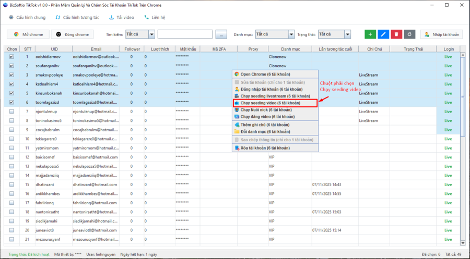Image resolution: width=470 pixels, height=259 pixels.
Task: Uncheck the checkbox for row 1 ooishidiarmov
Action: point(11,57)
